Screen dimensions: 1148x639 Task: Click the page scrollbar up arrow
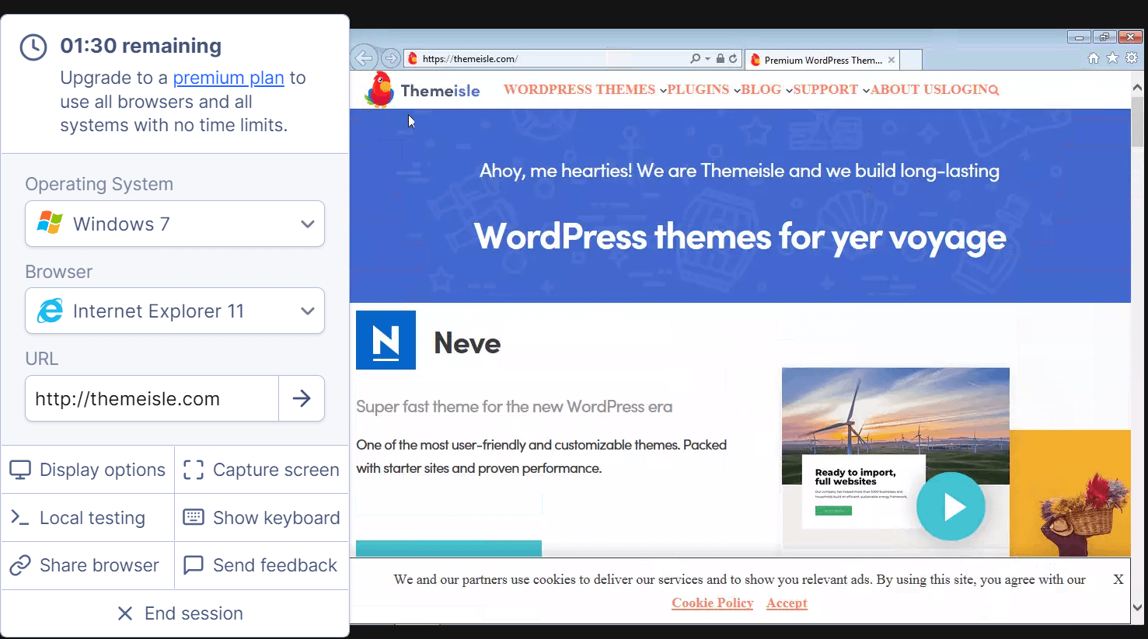(1138, 88)
